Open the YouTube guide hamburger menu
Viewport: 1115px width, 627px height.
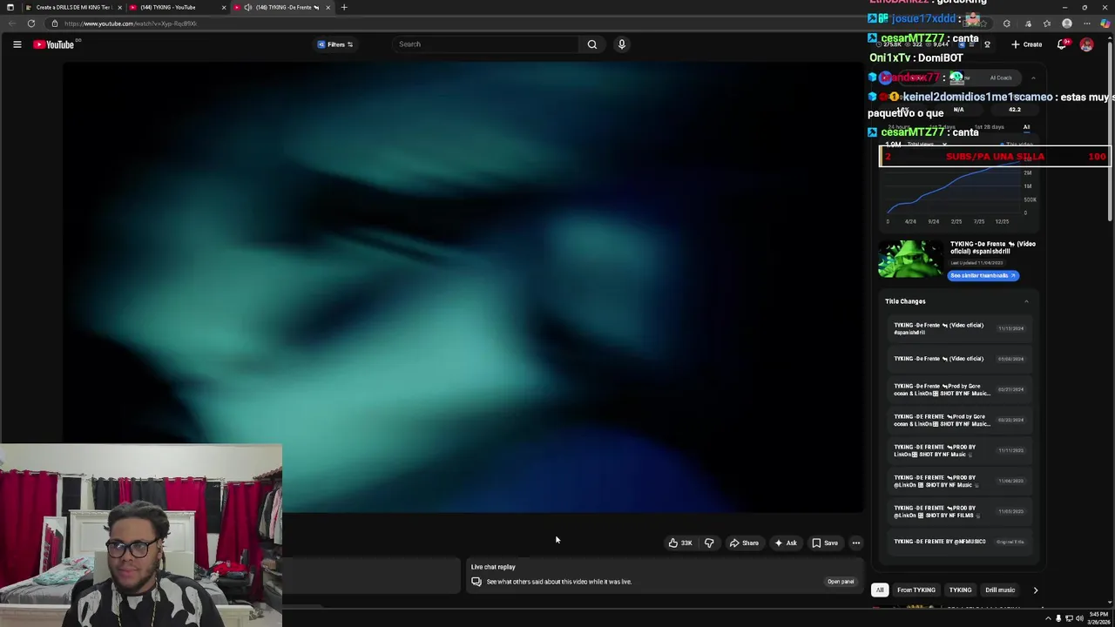[x=17, y=44]
